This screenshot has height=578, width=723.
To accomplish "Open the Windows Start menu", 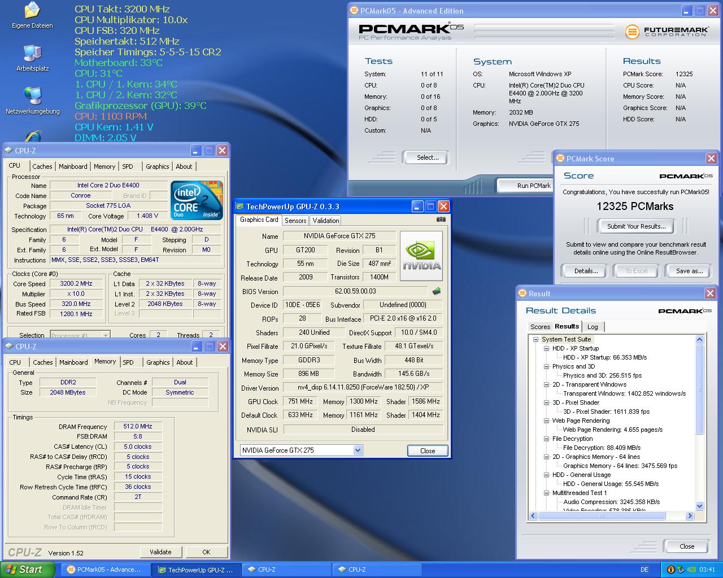I will click(x=28, y=570).
